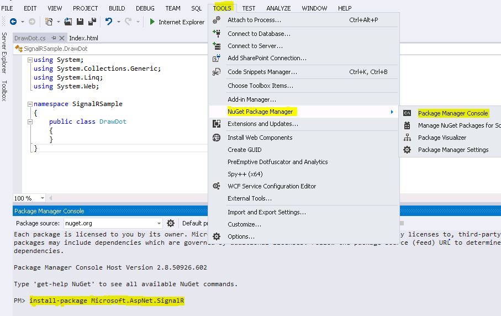Choose Extensions and Updates from Tools menu
Image resolution: width=501 pixels, height=316 pixels.
[x=263, y=124]
